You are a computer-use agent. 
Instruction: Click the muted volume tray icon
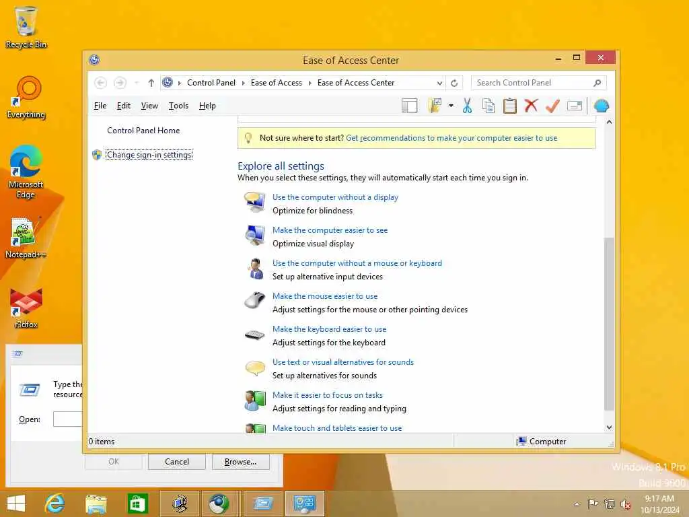(x=625, y=504)
